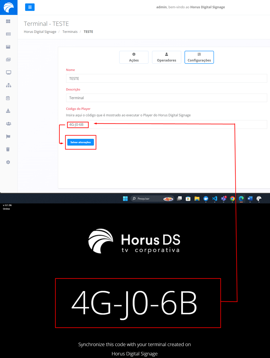
Task: Open Horus Digital Signage breadcrumb link
Action: 40,32
